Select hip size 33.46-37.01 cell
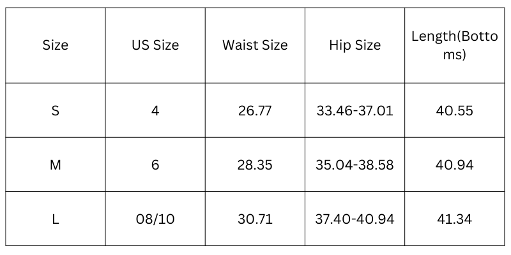Viewport: 511px width, 255px height. [355, 110]
